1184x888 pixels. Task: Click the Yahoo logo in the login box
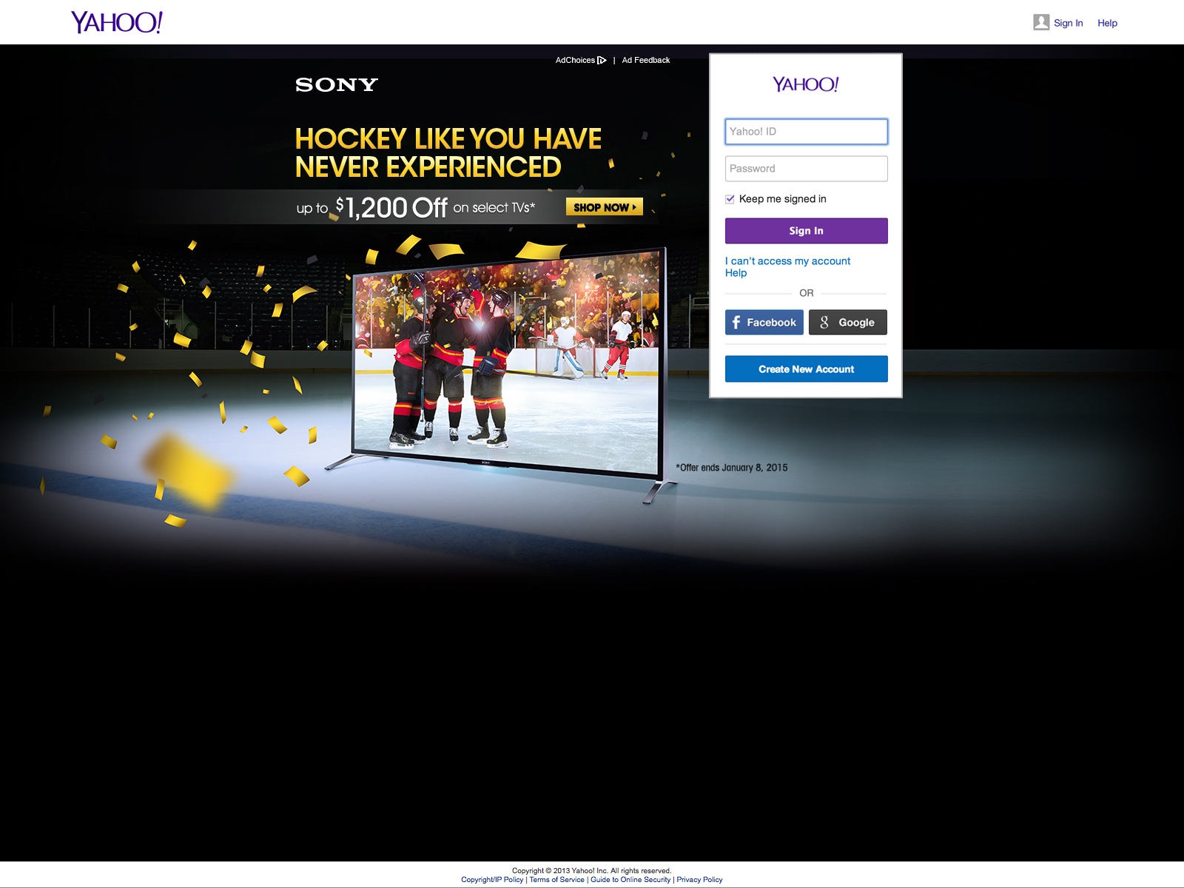click(x=806, y=84)
